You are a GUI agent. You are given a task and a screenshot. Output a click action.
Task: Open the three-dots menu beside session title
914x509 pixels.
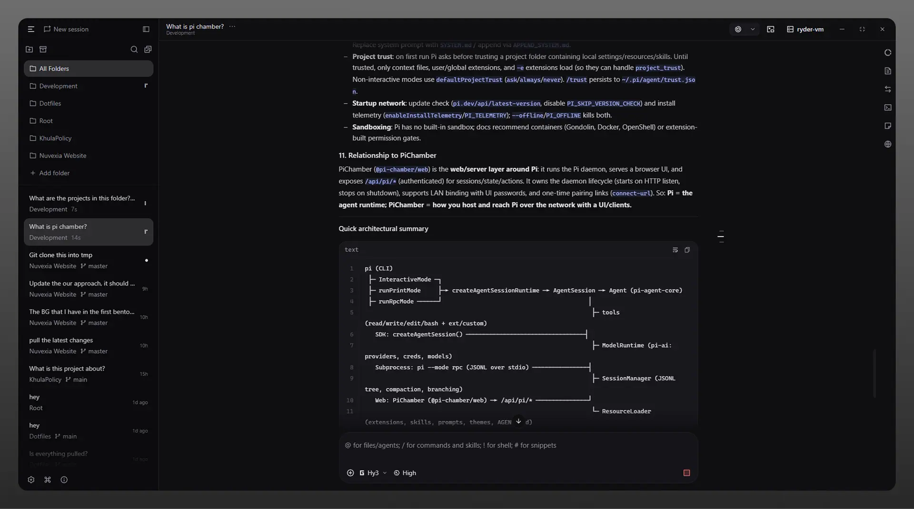point(232,26)
